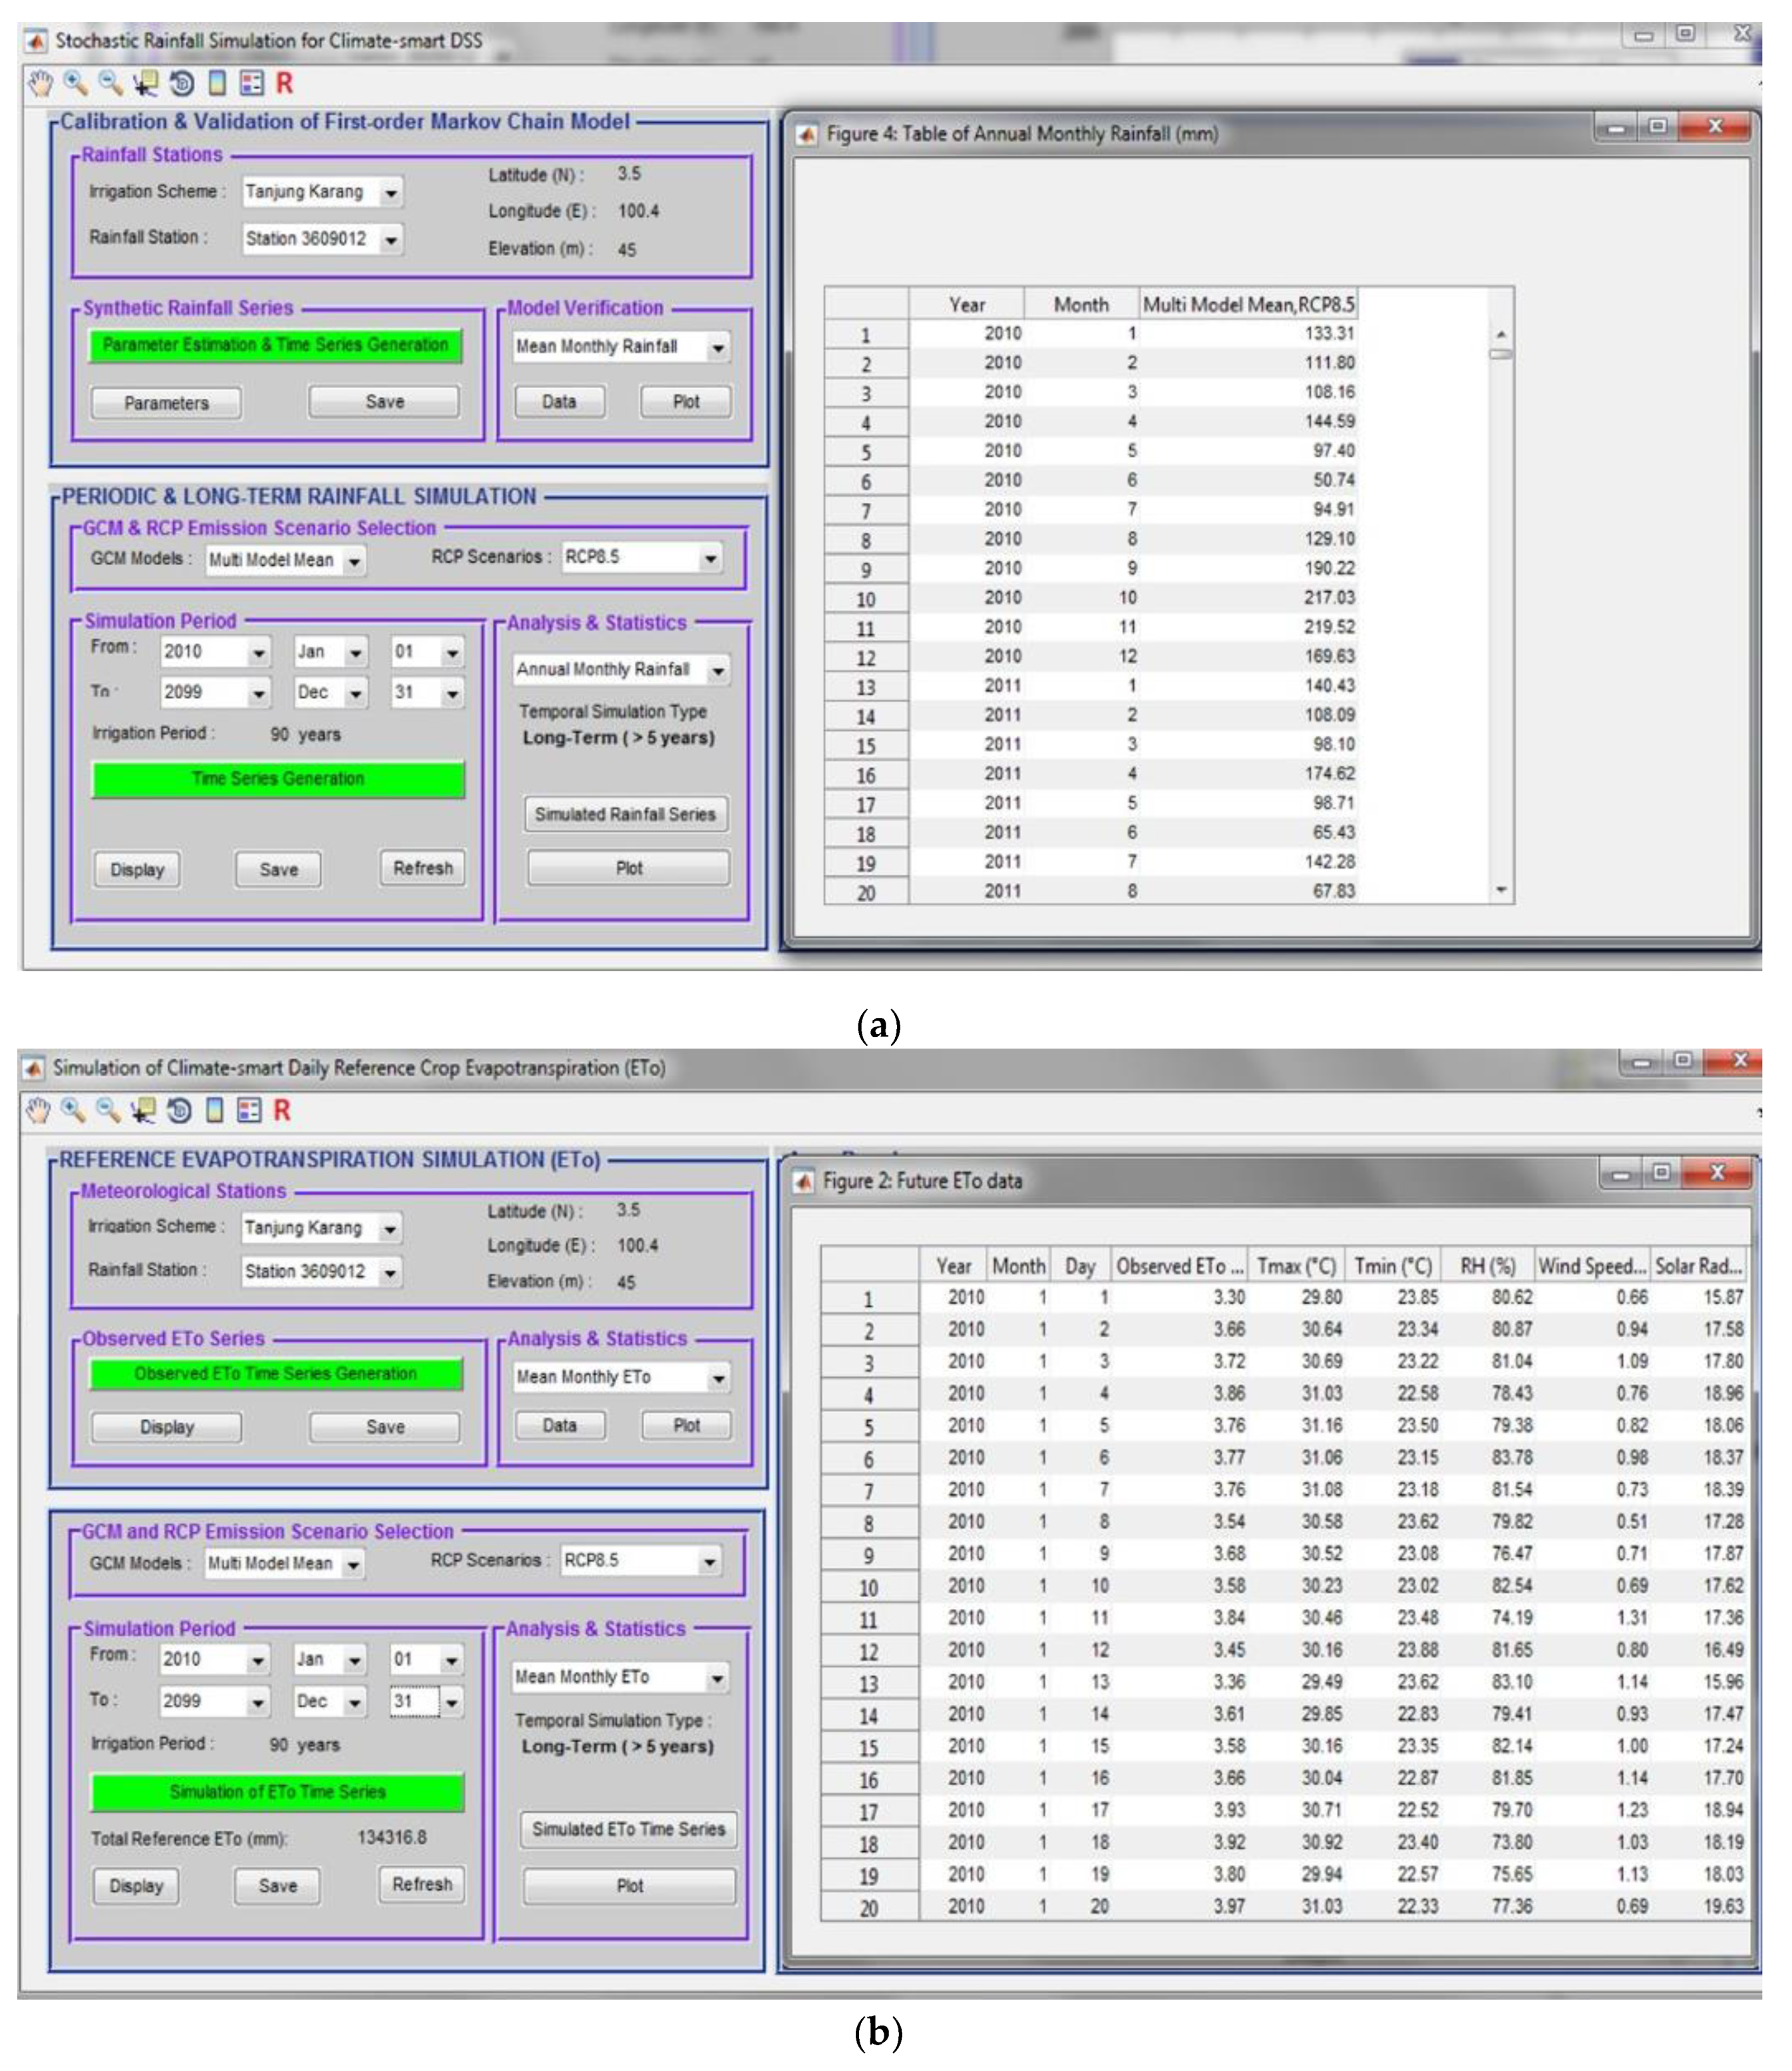Insert Legend icon in ETo window toolbar
Image resolution: width=1792 pixels, height=2071 pixels.
pyautogui.click(x=249, y=1110)
